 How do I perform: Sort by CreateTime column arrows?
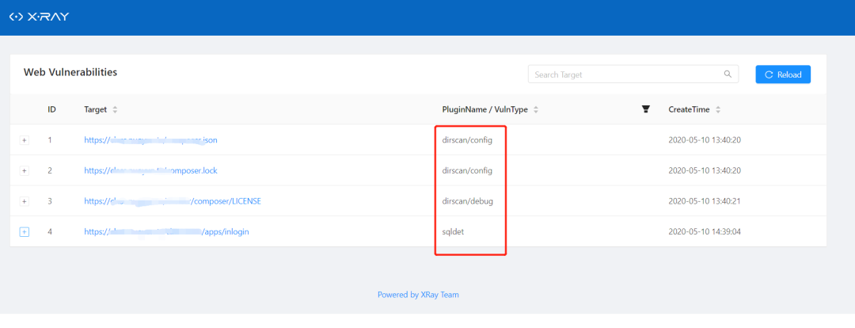coord(718,109)
